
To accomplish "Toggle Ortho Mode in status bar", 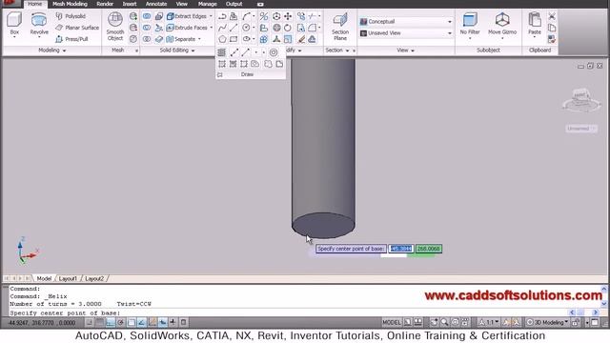I will click(111, 322).
